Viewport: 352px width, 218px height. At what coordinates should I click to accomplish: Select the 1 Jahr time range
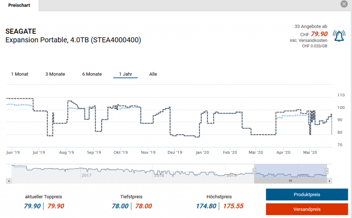(125, 74)
